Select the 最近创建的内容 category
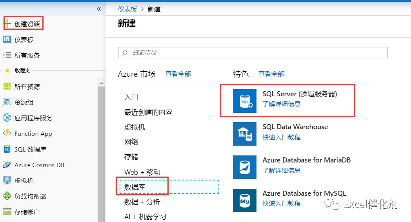Image resolution: width=411 pixels, height=222 pixels. pyautogui.click(x=148, y=112)
